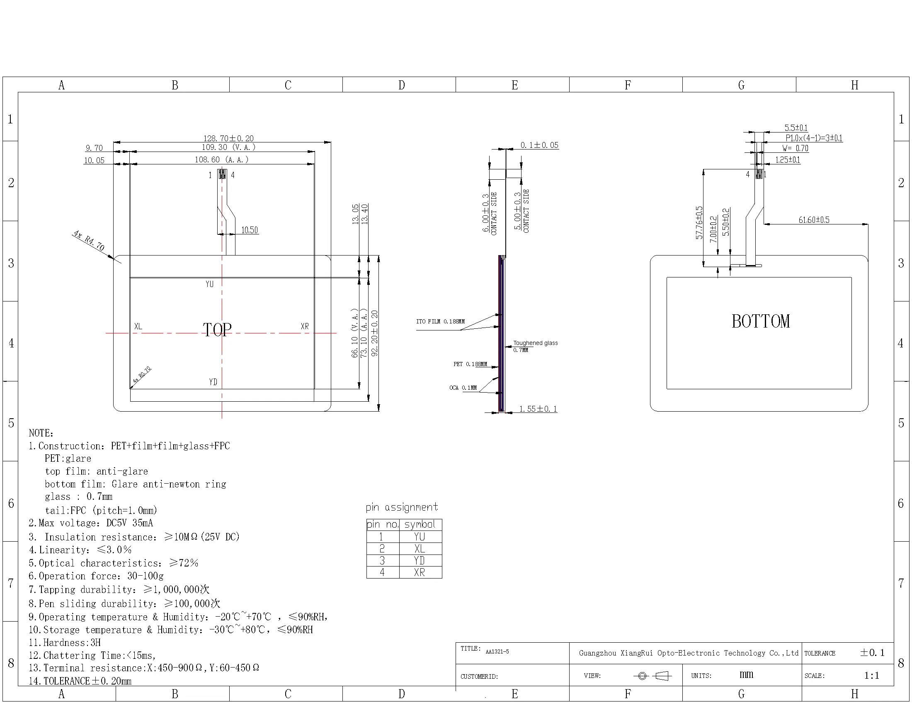Screen dimensions: 912x704
Task: Click the 4x R0.70 inner radius callout
Action: click(142, 374)
